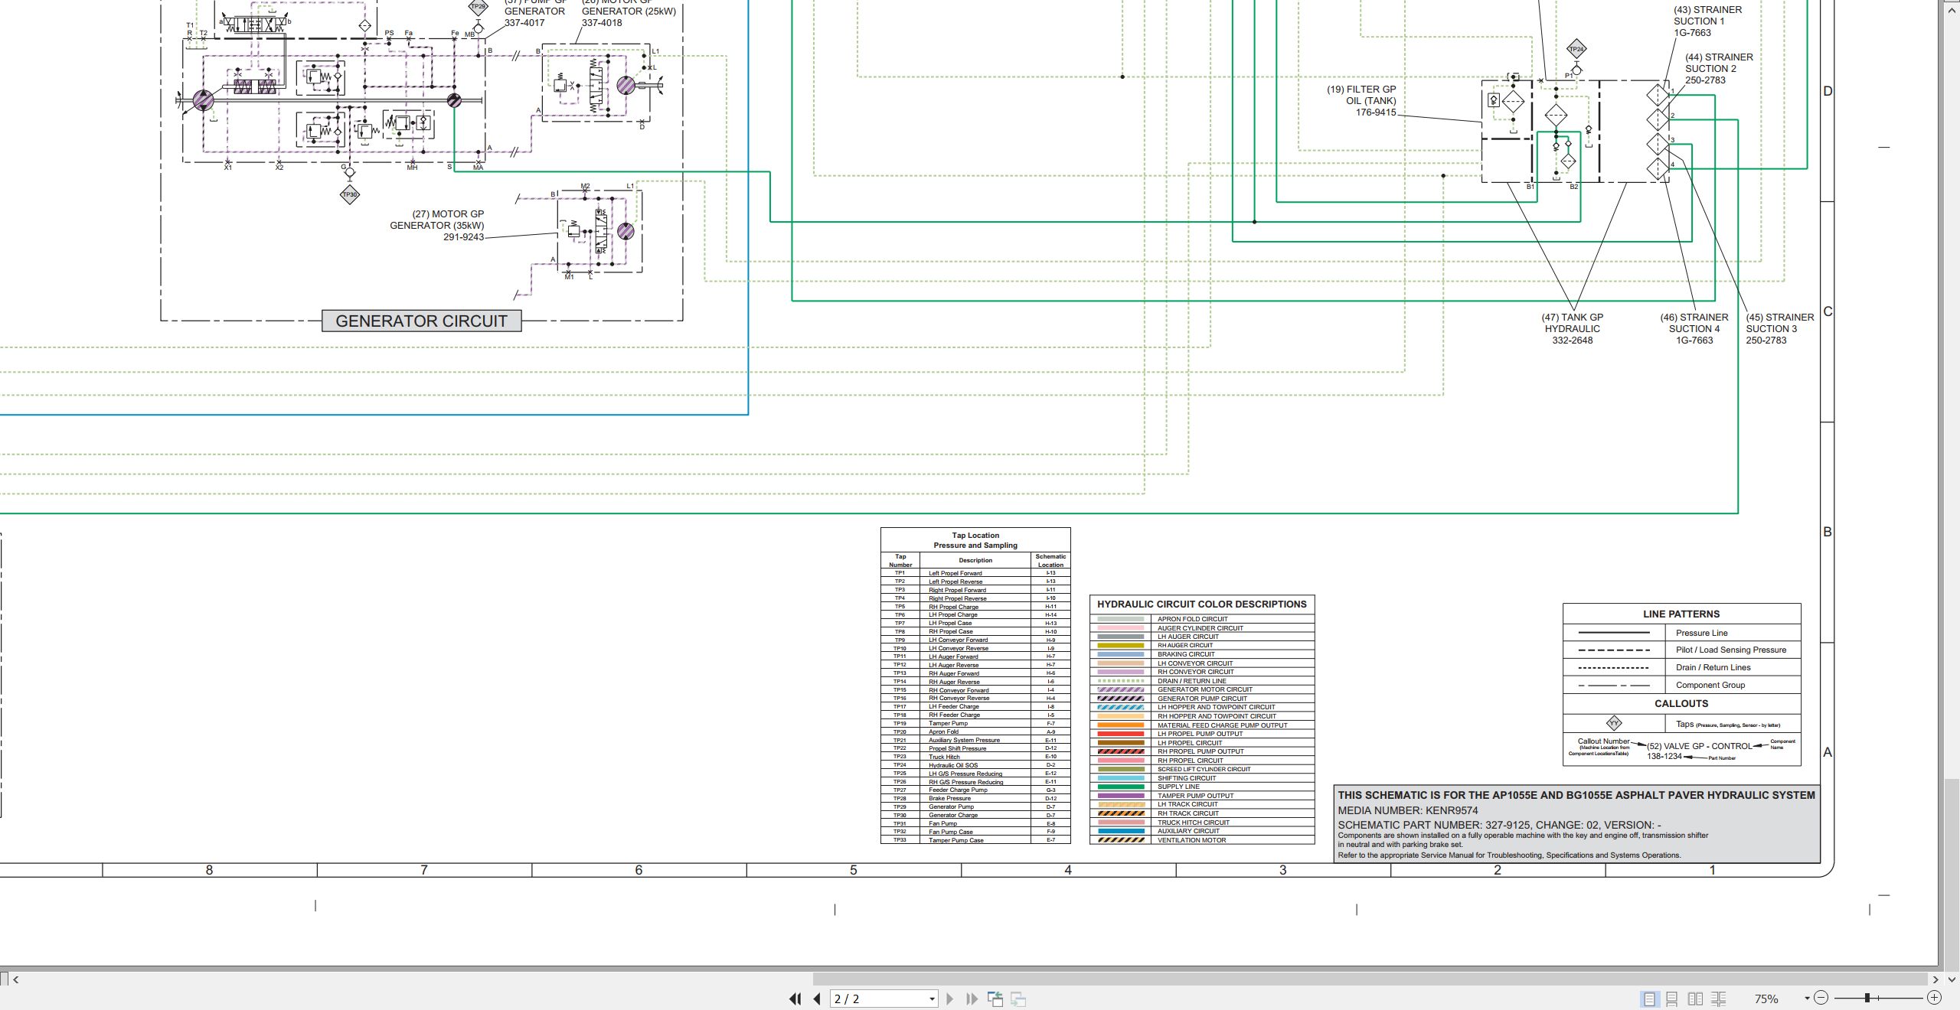This screenshot has width=1960, height=1010.
Task: Click the (43) STRAINER SUCTION 1 label
Action: click(x=1707, y=21)
